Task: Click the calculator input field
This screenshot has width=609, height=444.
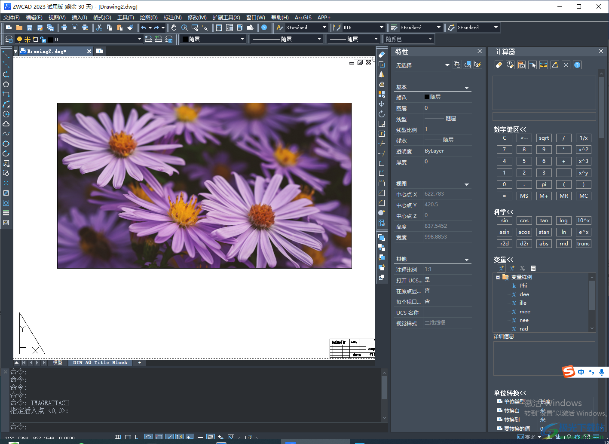Action: click(544, 116)
